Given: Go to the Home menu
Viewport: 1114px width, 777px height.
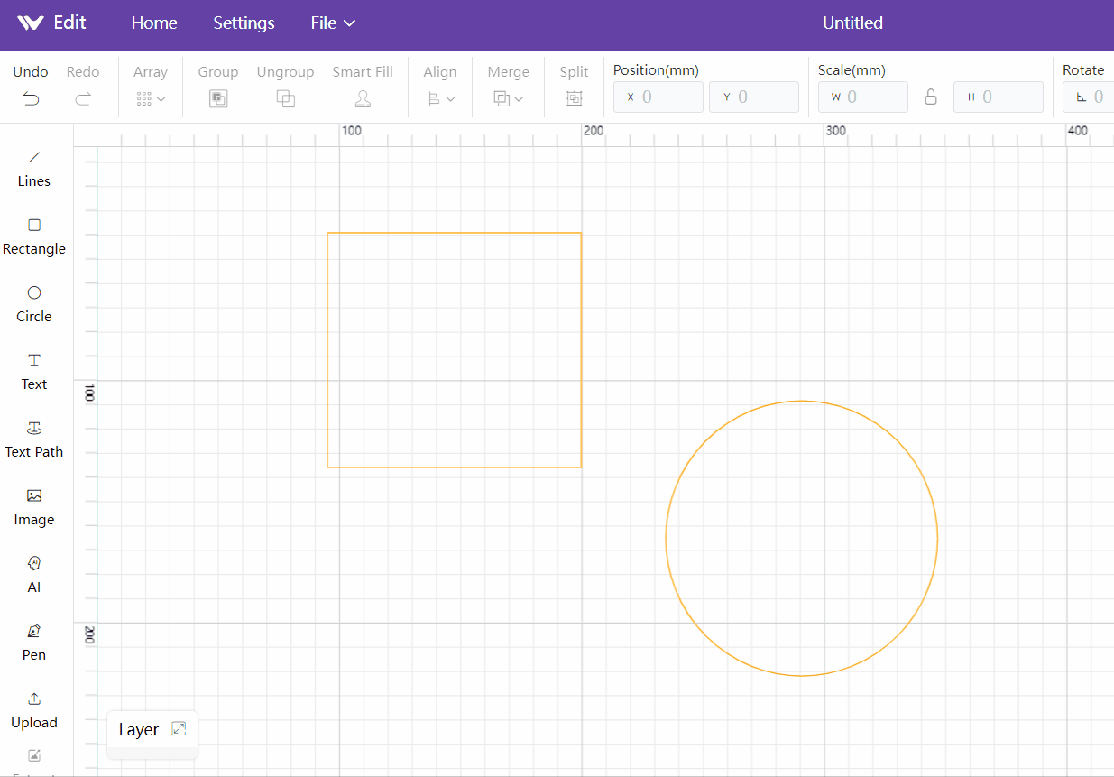Looking at the screenshot, I should point(154,23).
